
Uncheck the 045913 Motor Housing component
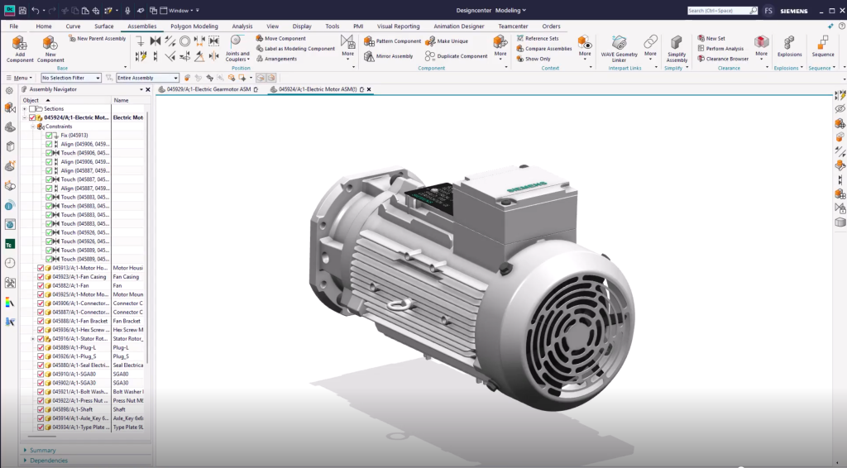click(x=41, y=268)
